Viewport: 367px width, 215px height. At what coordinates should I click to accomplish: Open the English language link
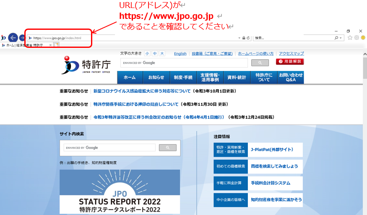click(x=180, y=54)
